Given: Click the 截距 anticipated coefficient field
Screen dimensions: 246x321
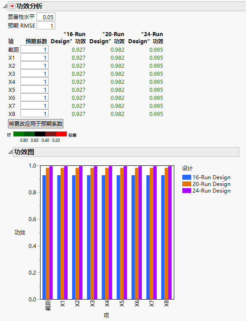Looking at the screenshot, I should tap(35, 50).
